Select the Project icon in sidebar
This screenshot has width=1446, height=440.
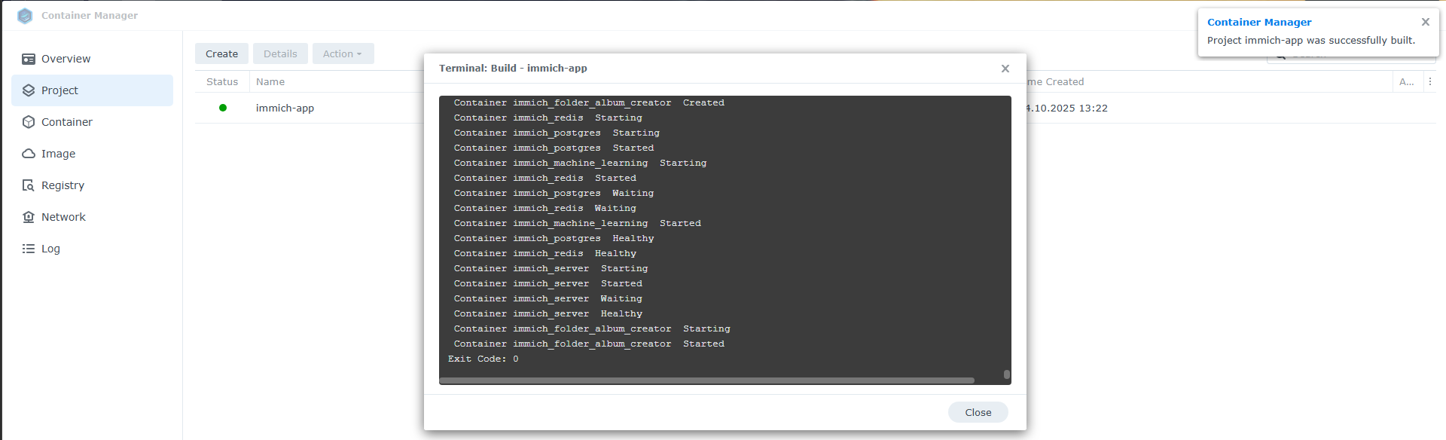pyautogui.click(x=29, y=90)
